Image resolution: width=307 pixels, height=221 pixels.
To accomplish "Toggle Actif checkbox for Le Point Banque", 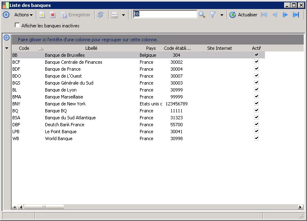I will (256, 131).
